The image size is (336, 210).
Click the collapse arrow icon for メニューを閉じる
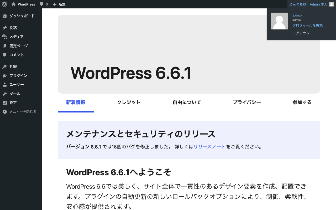point(5,112)
